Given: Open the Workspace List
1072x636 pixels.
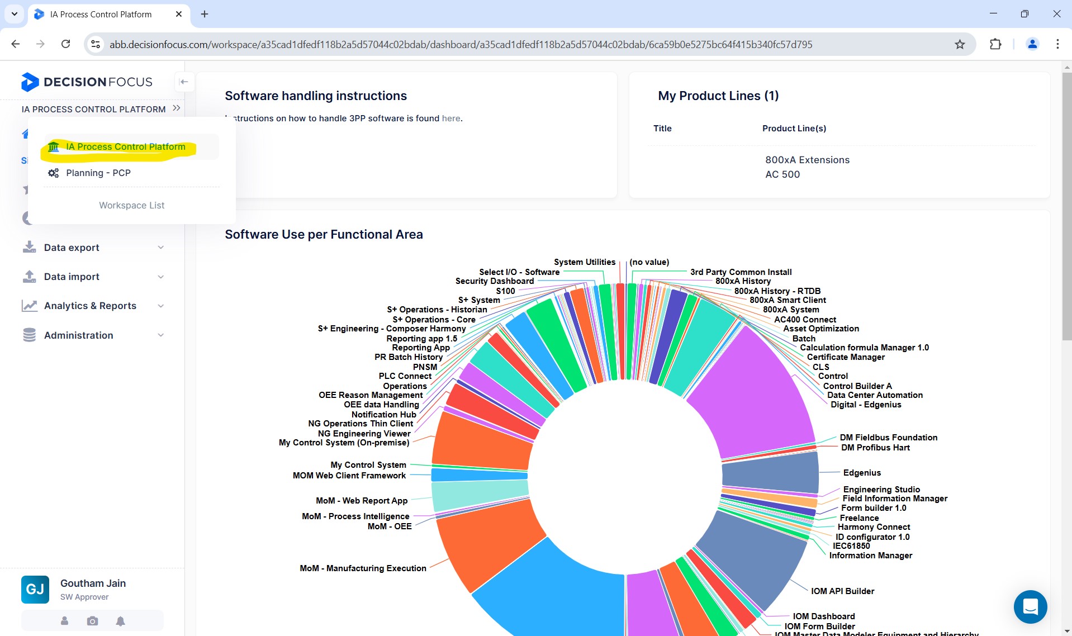Looking at the screenshot, I should (x=132, y=206).
